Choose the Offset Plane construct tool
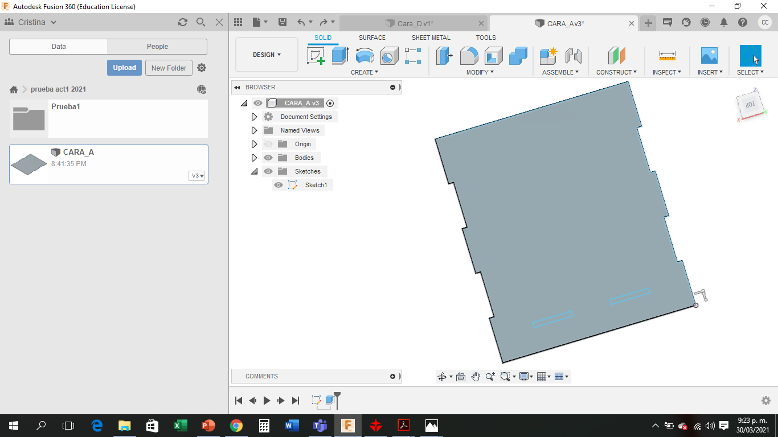 tap(616, 56)
